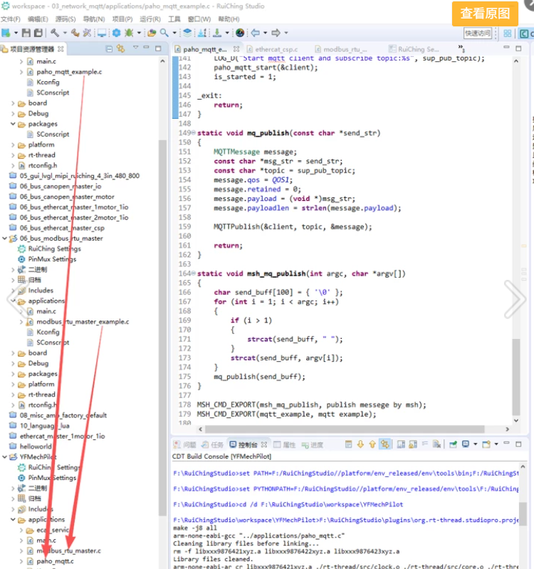Viewport: 534px width, 569px height.
Task: Collapse the 06_bus_modbus_rtu_master project
Action: click(x=5, y=239)
